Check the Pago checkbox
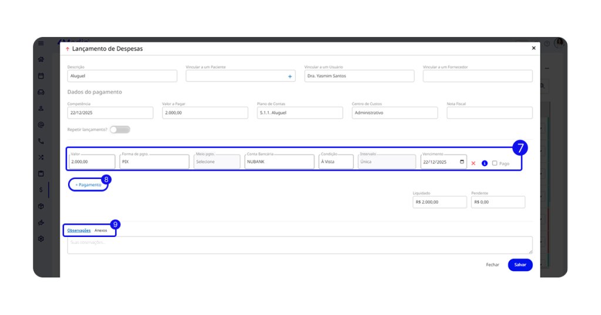Screen dimensions: 601x315 pos(495,163)
